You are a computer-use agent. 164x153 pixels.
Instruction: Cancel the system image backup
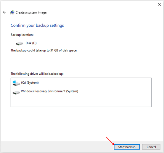151,147
